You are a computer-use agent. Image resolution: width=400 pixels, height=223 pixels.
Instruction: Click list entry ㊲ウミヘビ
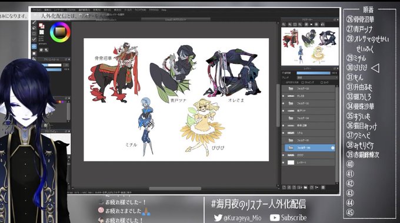358,135
